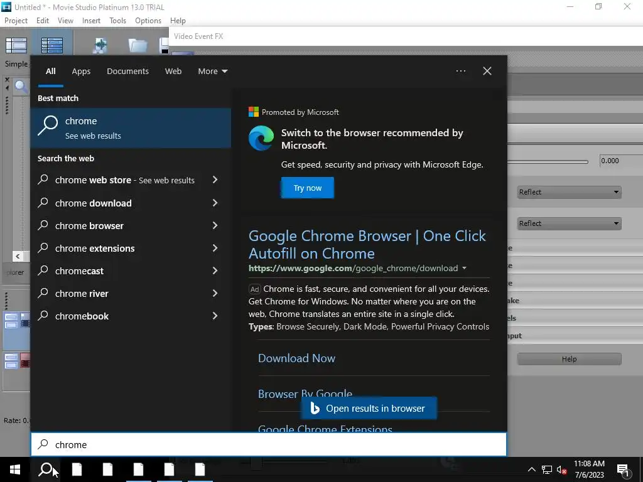Image resolution: width=643 pixels, height=482 pixels.
Task: Open the Edit menu
Action: point(43,21)
